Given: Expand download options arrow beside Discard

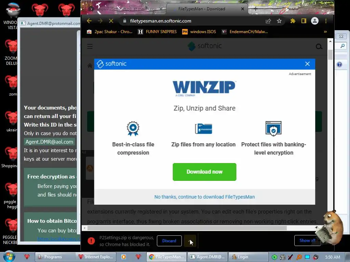Looking at the screenshot, I should click(x=190, y=241).
